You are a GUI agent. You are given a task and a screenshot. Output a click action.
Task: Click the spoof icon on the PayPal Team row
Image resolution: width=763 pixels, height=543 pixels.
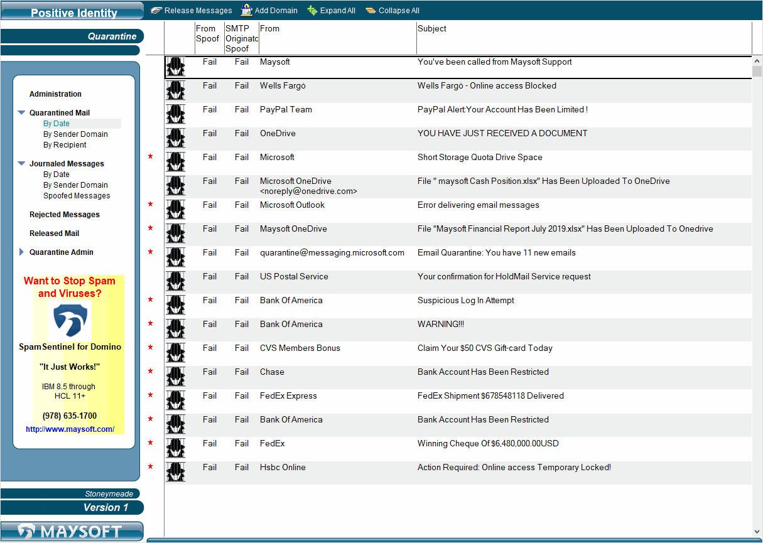[x=176, y=115]
